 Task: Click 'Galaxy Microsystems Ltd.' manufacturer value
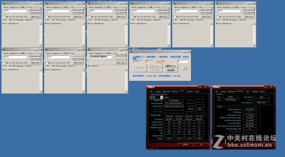pos(174,106)
